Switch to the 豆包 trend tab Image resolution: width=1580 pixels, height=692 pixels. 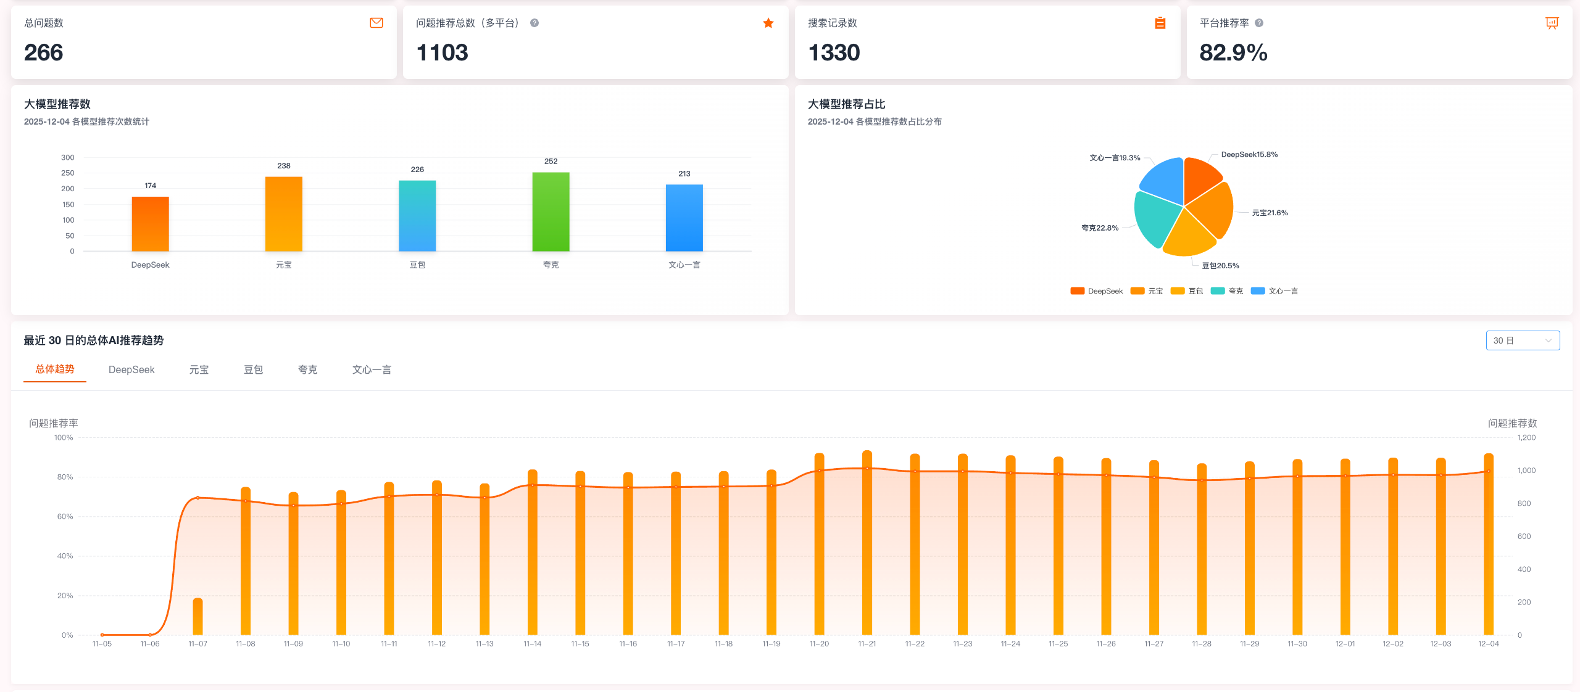click(x=253, y=369)
